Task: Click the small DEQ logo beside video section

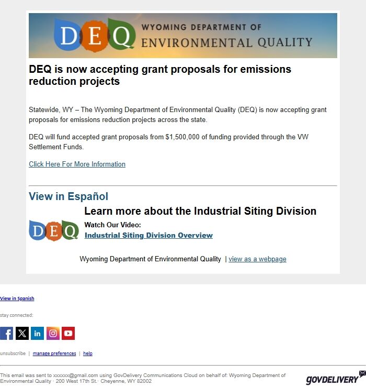Action: tap(54, 230)
